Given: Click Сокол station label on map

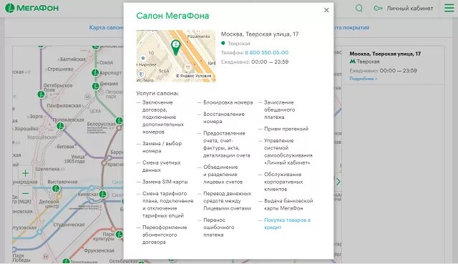Looking at the screenshot, I should (x=106, y=62).
